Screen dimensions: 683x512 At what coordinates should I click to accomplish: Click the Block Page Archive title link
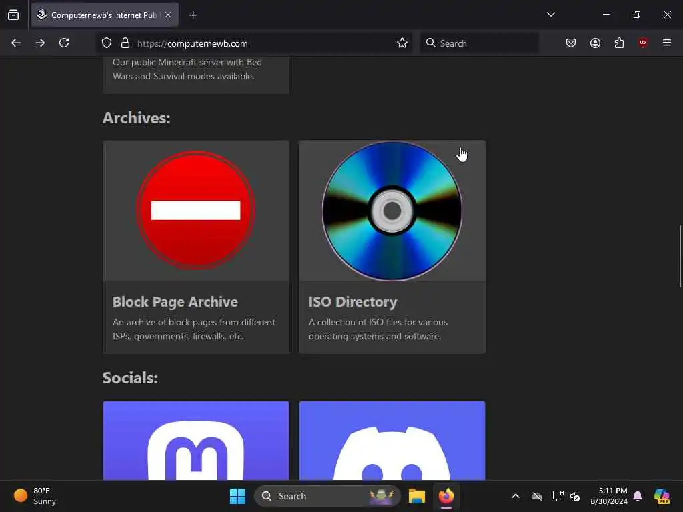click(x=175, y=302)
